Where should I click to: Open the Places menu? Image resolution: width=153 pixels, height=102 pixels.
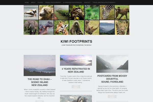pos(40,3)
